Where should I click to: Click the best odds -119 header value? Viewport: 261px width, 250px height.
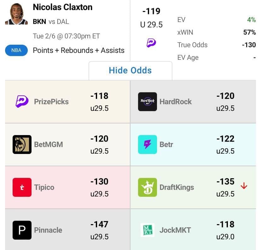tap(151, 11)
